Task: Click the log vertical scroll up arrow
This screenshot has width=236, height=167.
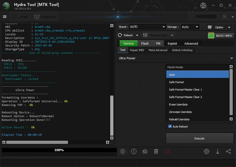Action: 112,26
